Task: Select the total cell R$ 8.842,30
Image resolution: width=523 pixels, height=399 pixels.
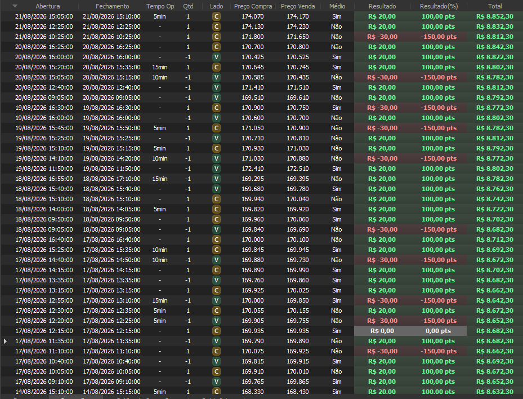Action: coord(495,47)
